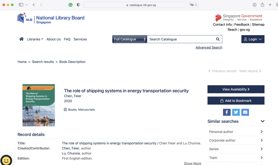Click the magnifier search icon
278x165 pixels.
pyautogui.click(x=218, y=39)
